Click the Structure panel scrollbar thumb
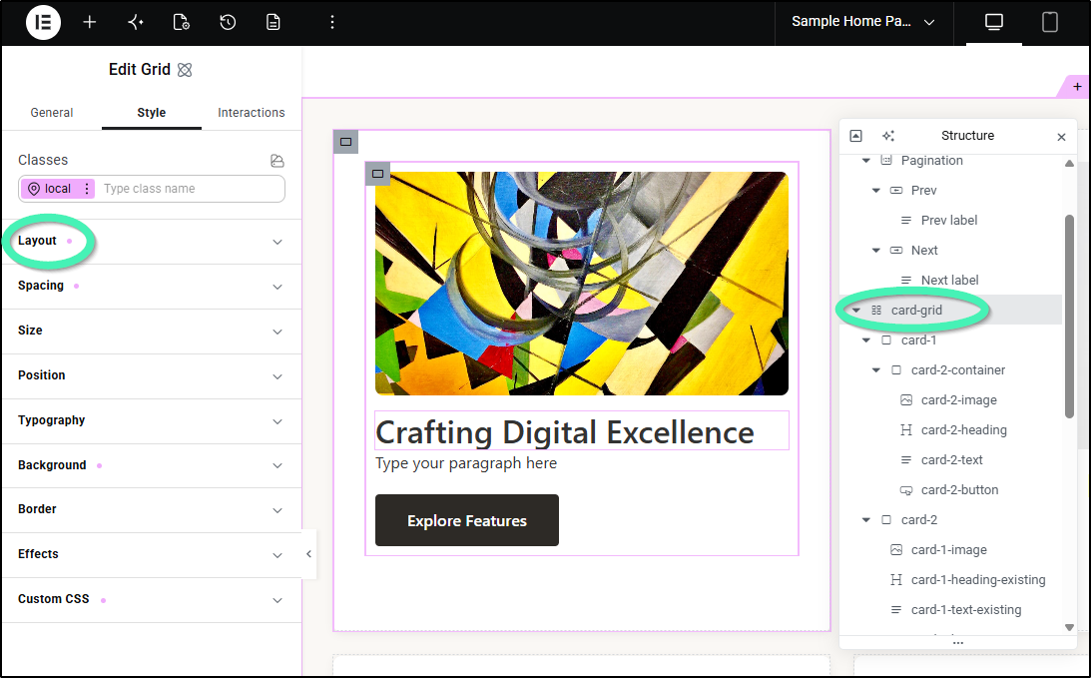 pos(1069,317)
